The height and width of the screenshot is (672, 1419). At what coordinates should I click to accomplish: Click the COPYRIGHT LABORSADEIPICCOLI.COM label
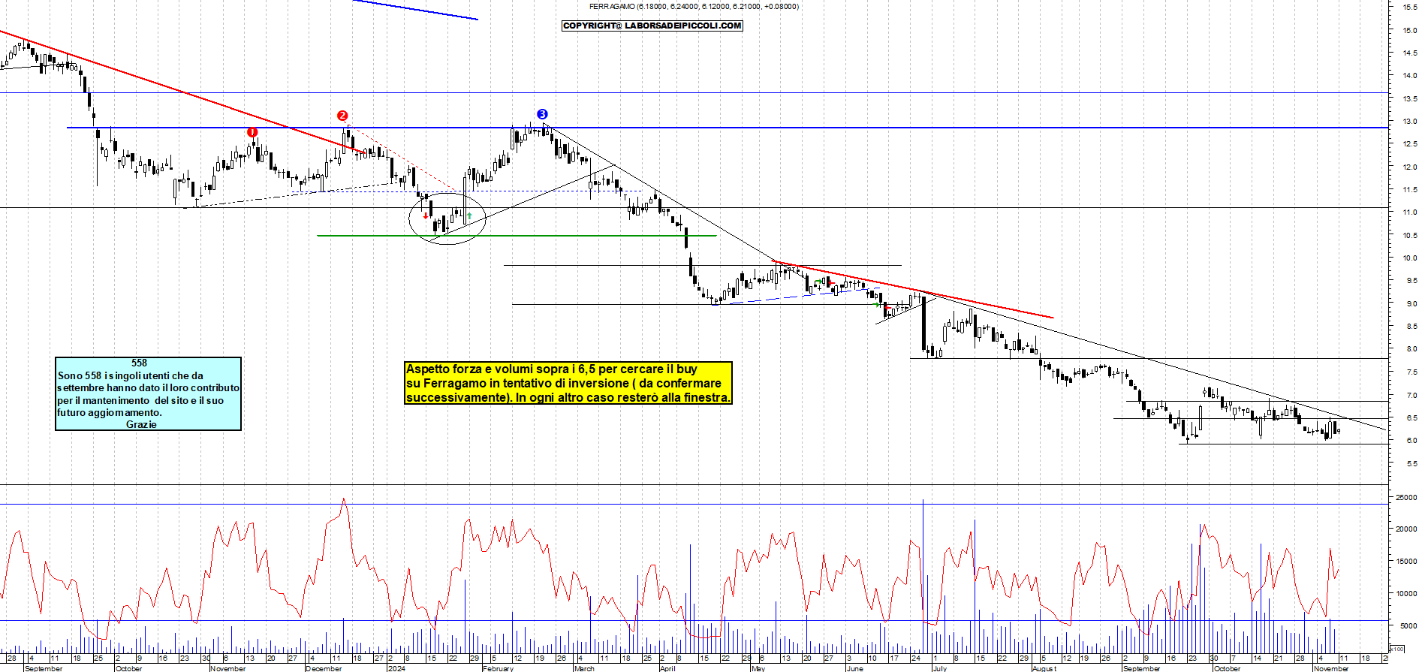[652, 26]
